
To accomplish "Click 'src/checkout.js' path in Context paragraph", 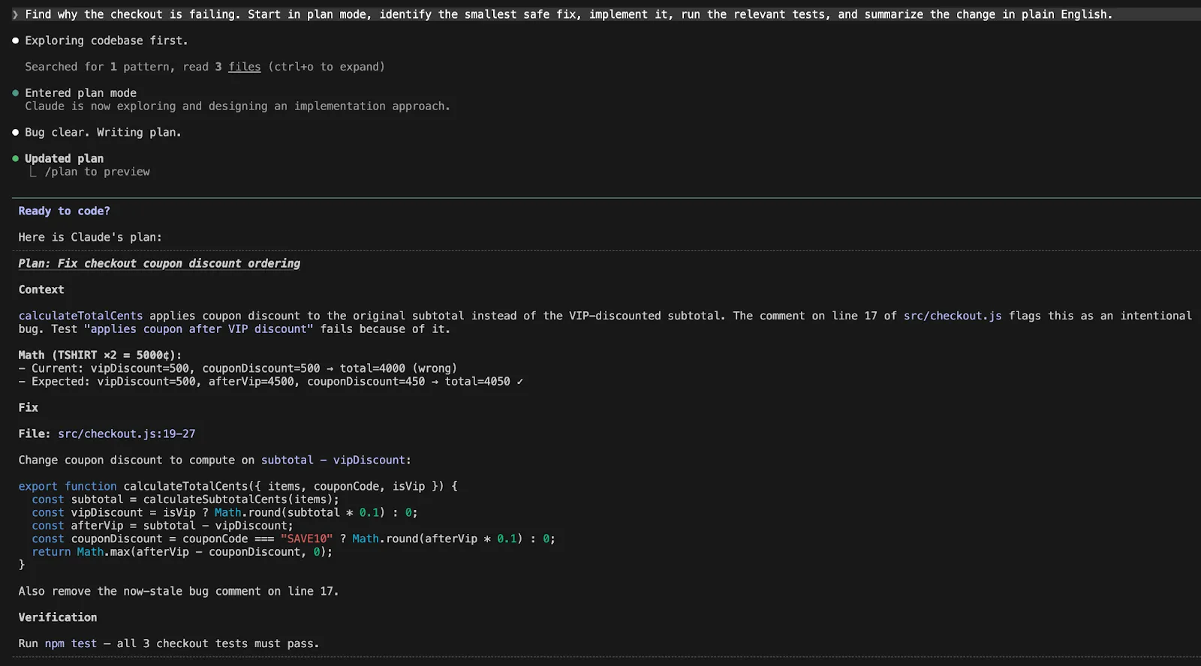I will pyautogui.click(x=953, y=316).
